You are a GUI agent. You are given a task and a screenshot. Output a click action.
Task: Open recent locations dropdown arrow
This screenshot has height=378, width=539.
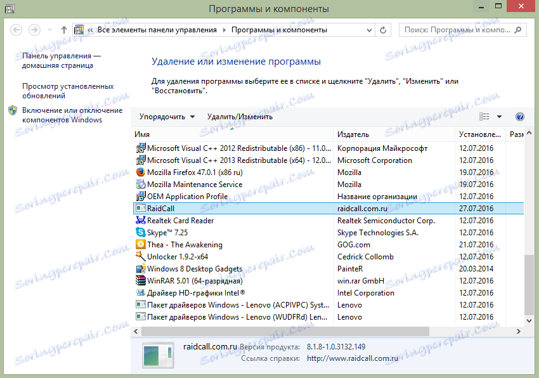point(49,30)
